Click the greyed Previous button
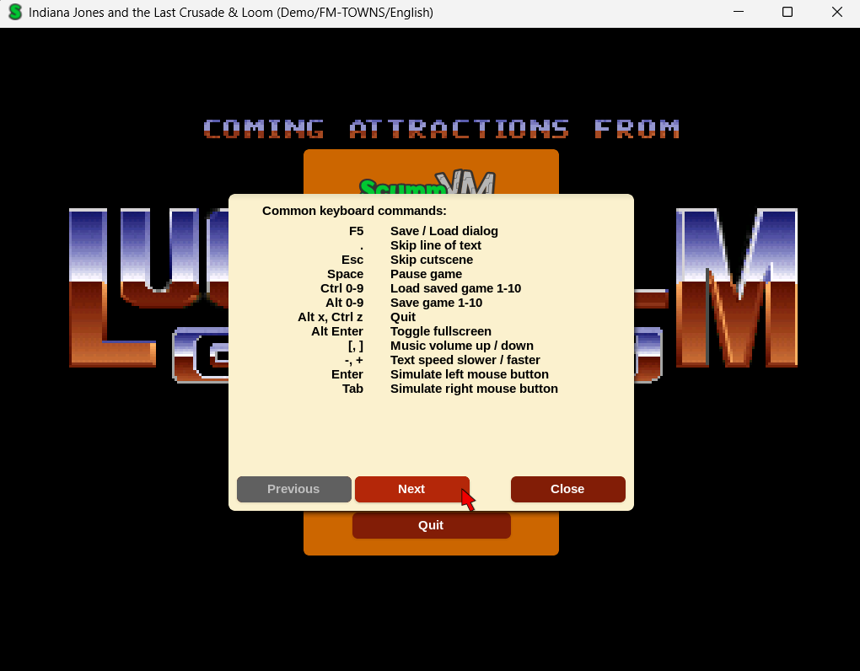This screenshot has height=671, width=860. (x=294, y=489)
